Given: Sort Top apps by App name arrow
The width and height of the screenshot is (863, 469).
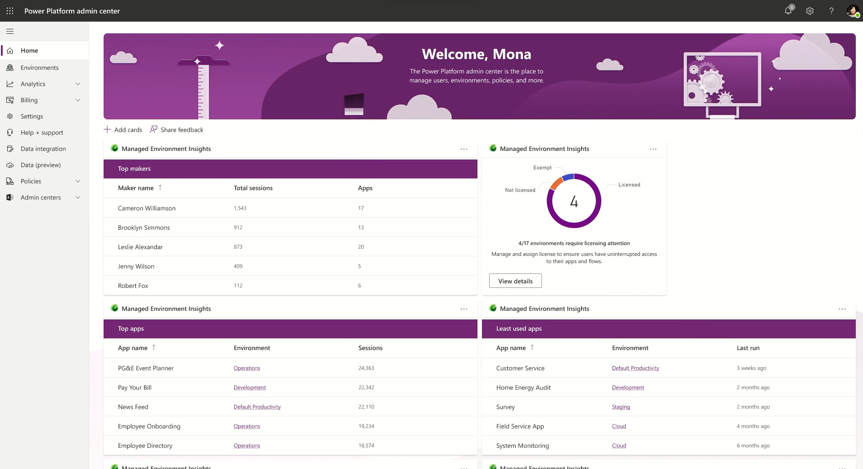Looking at the screenshot, I should click(x=154, y=347).
